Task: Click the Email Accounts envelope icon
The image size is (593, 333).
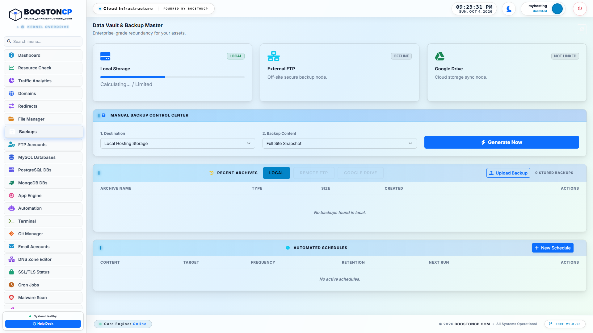Action: click(11, 247)
